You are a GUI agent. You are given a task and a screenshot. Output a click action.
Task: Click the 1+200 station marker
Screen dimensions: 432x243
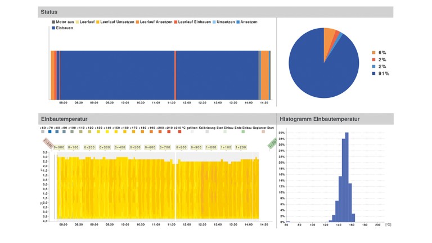point(241,147)
